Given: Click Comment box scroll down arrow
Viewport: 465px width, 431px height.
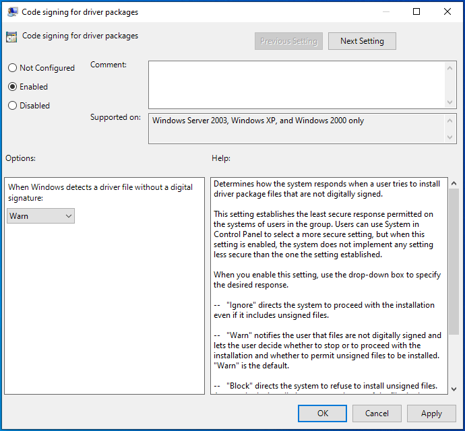Looking at the screenshot, I should click(x=451, y=102).
